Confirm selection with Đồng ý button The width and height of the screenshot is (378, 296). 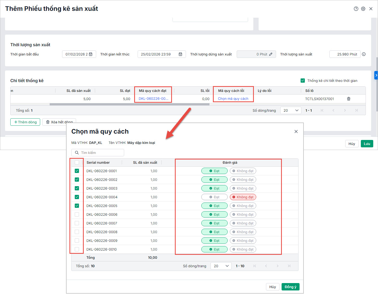coord(290,287)
